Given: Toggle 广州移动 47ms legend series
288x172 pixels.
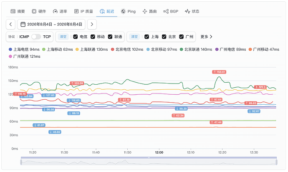Looking at the screenshot, I should 264,49.
